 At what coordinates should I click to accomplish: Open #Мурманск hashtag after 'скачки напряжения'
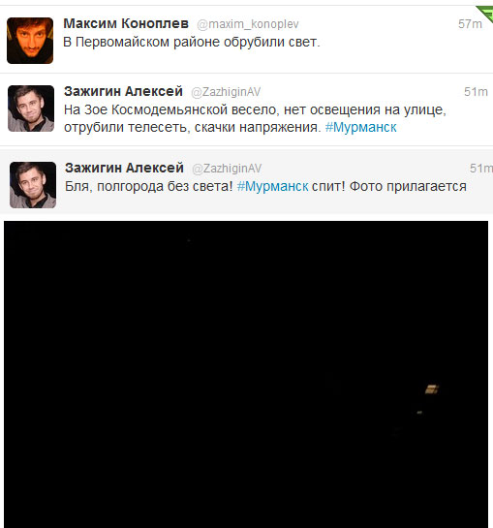[x=360, y=127]
